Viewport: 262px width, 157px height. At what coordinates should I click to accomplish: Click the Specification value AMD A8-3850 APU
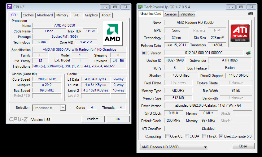tap(79, 49)
